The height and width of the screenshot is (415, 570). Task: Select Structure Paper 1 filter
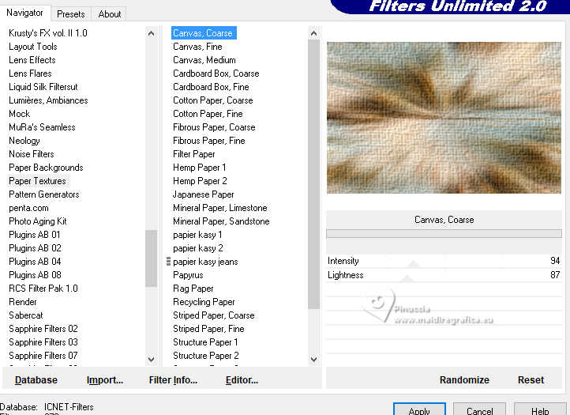click(x=205, y=342)
